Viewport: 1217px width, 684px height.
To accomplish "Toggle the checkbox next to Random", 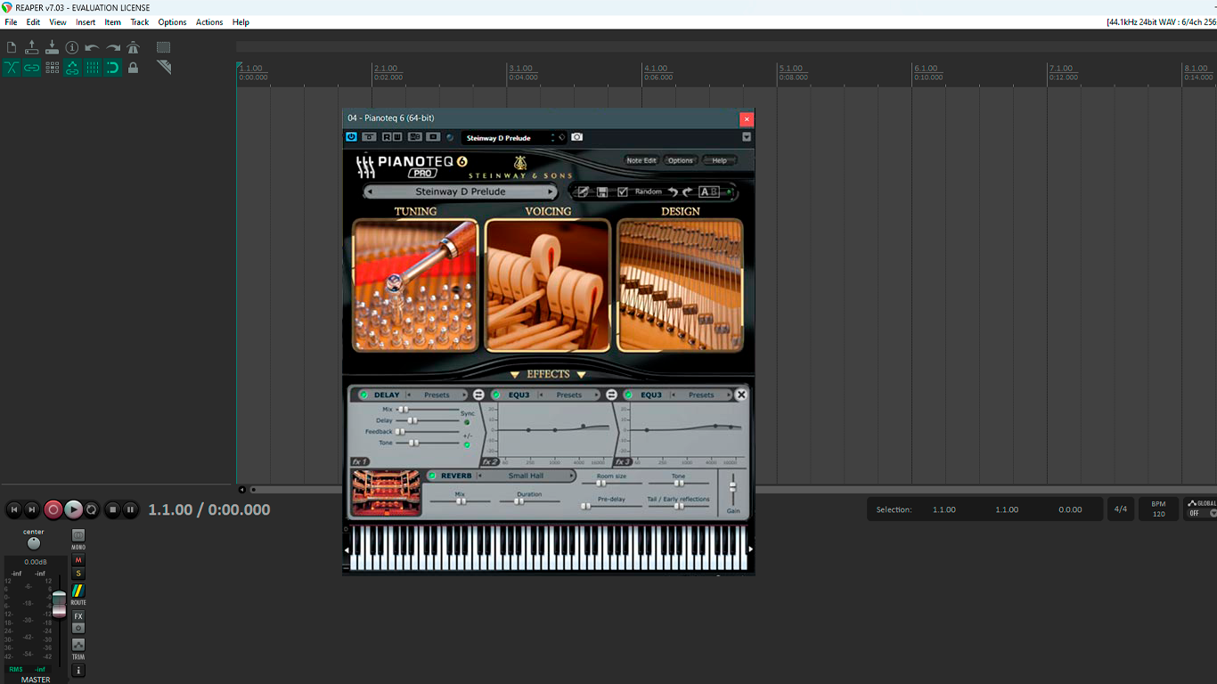I will coord(623,191).
